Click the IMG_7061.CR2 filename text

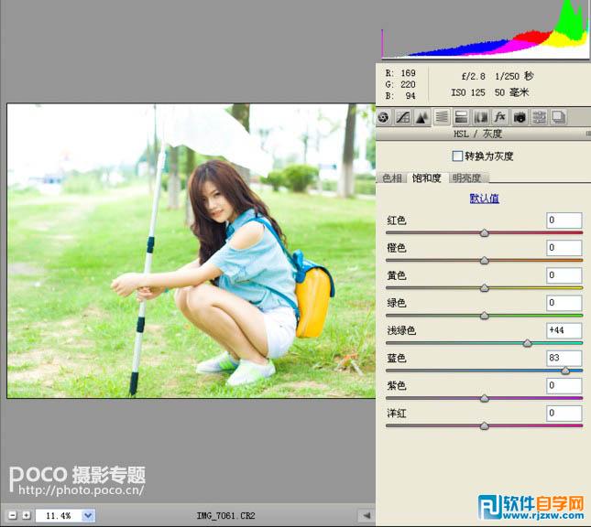pos(225,516)
